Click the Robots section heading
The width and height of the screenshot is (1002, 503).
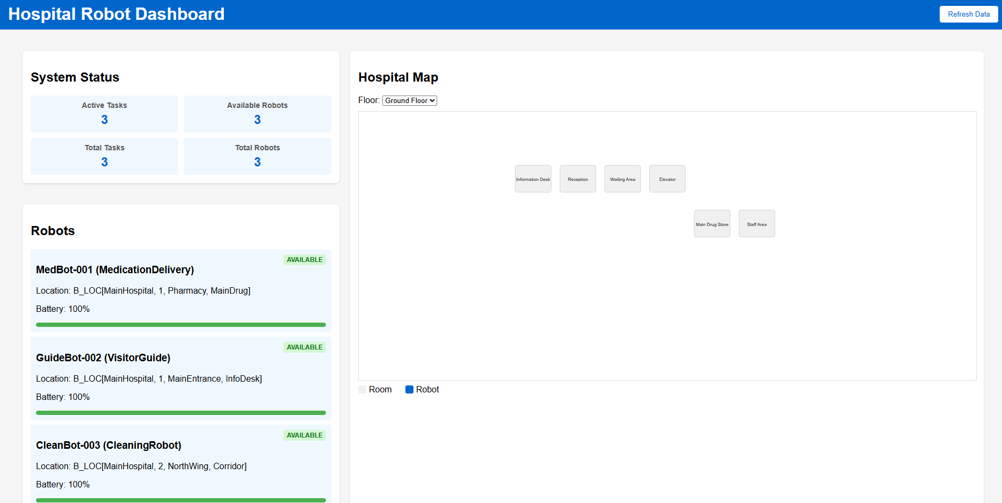(53, 231)
